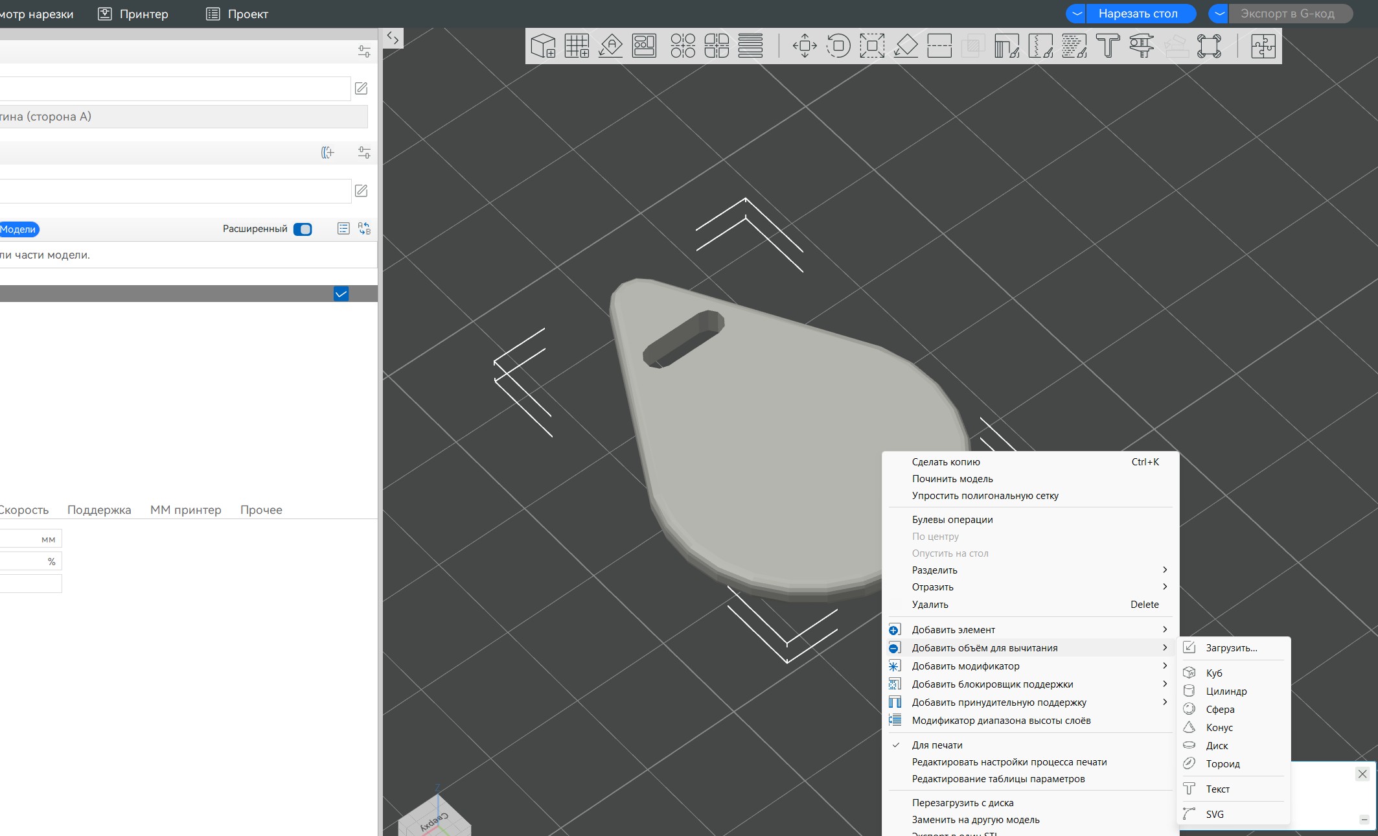Click the Нарезать стол slice button
This screenshot has width=1378, height=836.
point(1138,14)
